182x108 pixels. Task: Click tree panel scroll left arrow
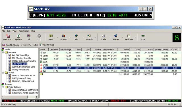tap(3, 97)
